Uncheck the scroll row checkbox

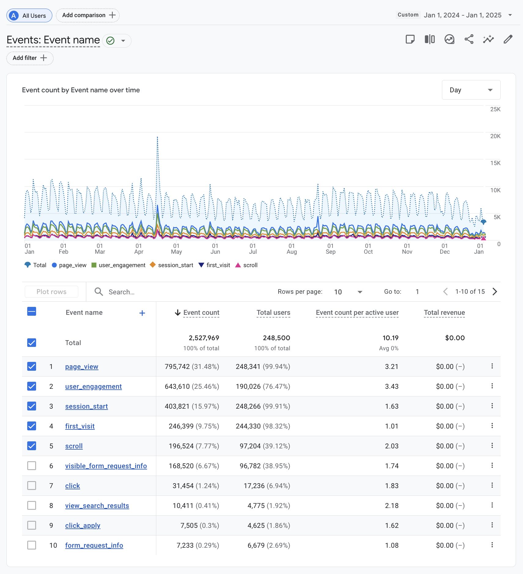click(x=32, y=446)
